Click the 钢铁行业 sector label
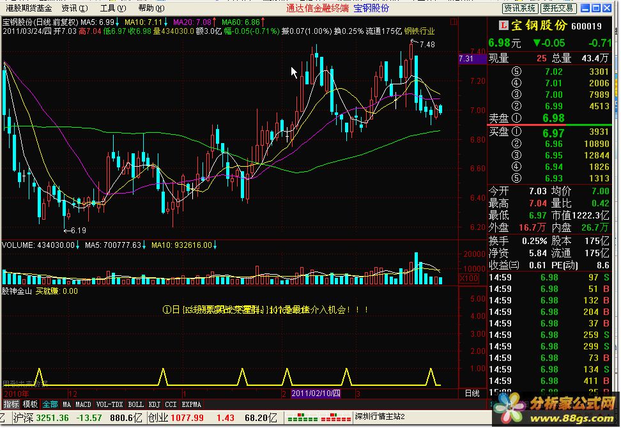The width and height of the screenshot is (621, 428). [x=419, y=31]
